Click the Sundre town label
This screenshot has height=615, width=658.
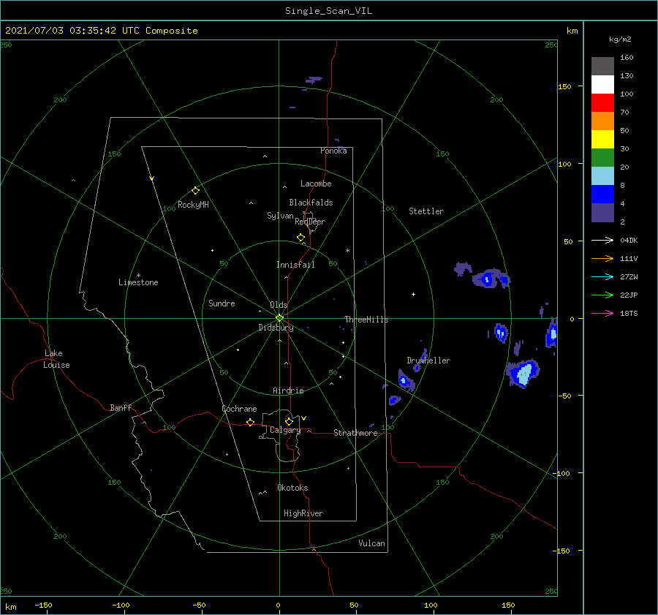pos(222,303)
